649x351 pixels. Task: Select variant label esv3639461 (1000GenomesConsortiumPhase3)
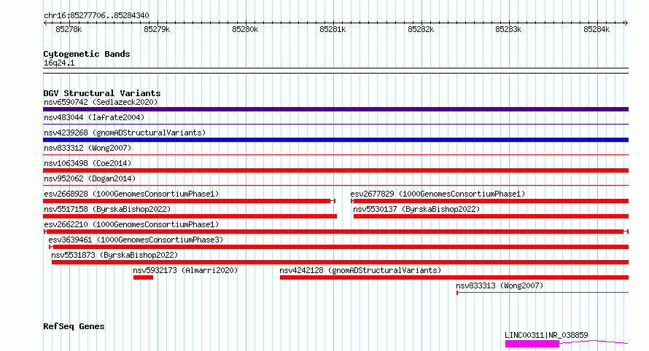[x=136, y=240]
